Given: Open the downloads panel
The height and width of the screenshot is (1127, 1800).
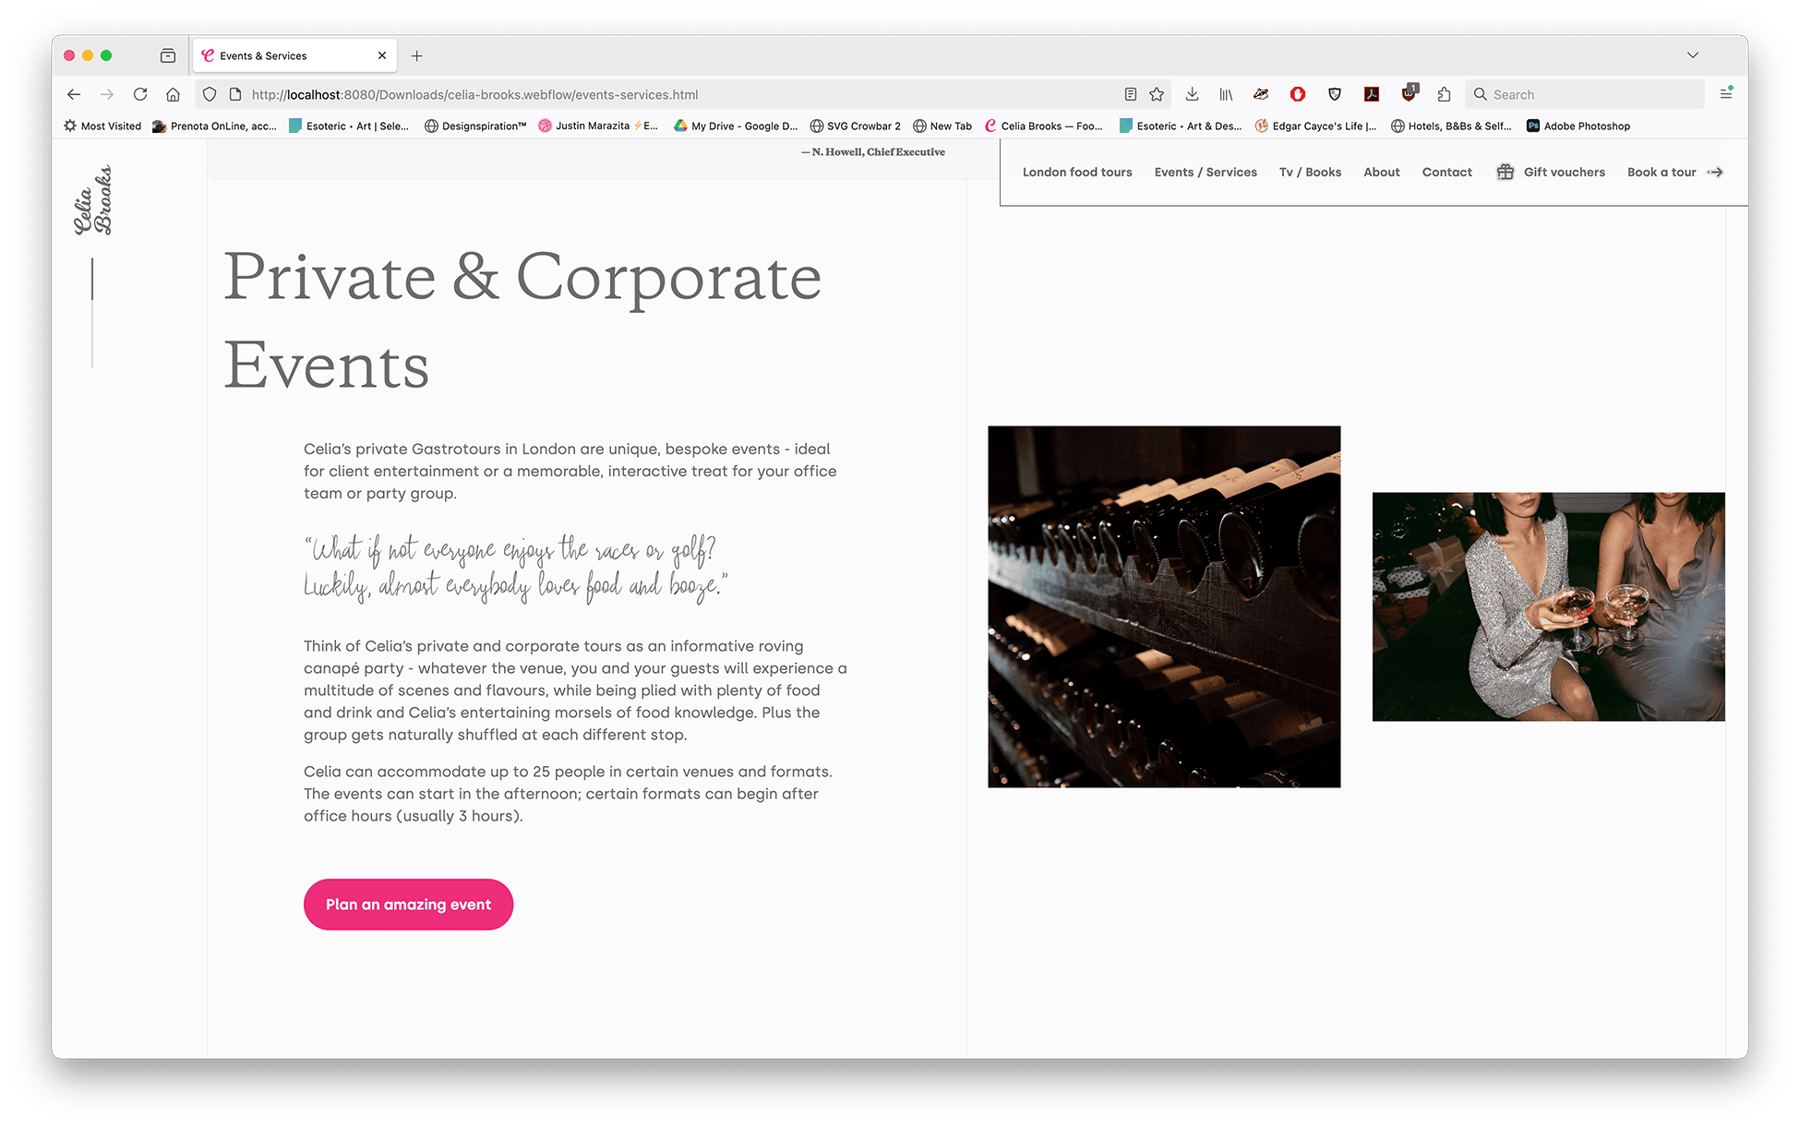Looking at the screenshot, I should tap(1192, 94).
